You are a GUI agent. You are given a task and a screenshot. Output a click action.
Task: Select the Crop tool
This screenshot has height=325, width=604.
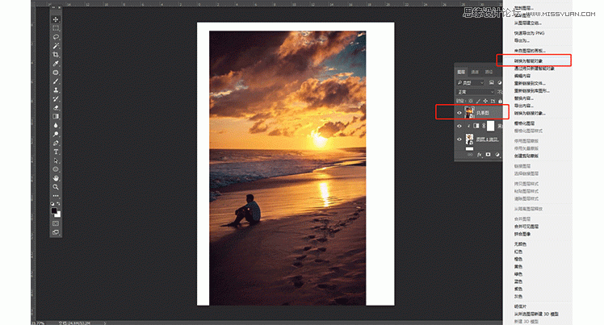(56, 54)
